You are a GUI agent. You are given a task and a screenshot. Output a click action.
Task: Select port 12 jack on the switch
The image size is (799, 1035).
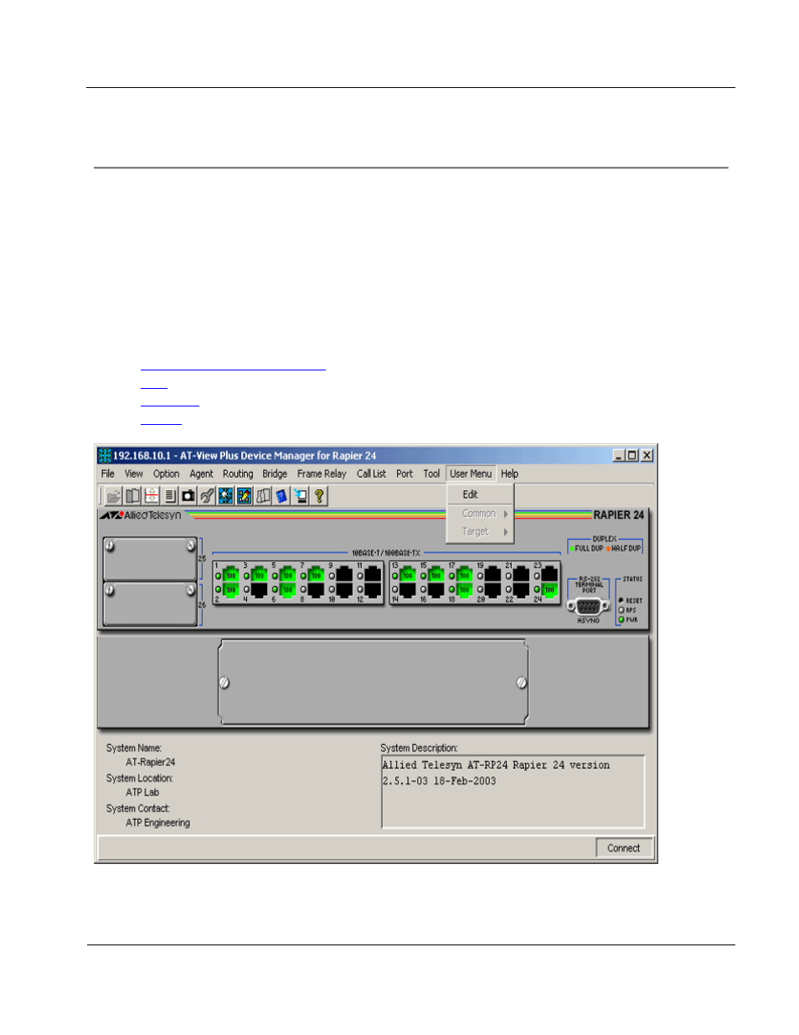[x=373, y=590]
